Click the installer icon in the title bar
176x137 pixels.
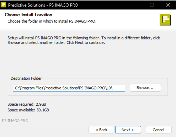pyautogui.click(x=3, y=5)
